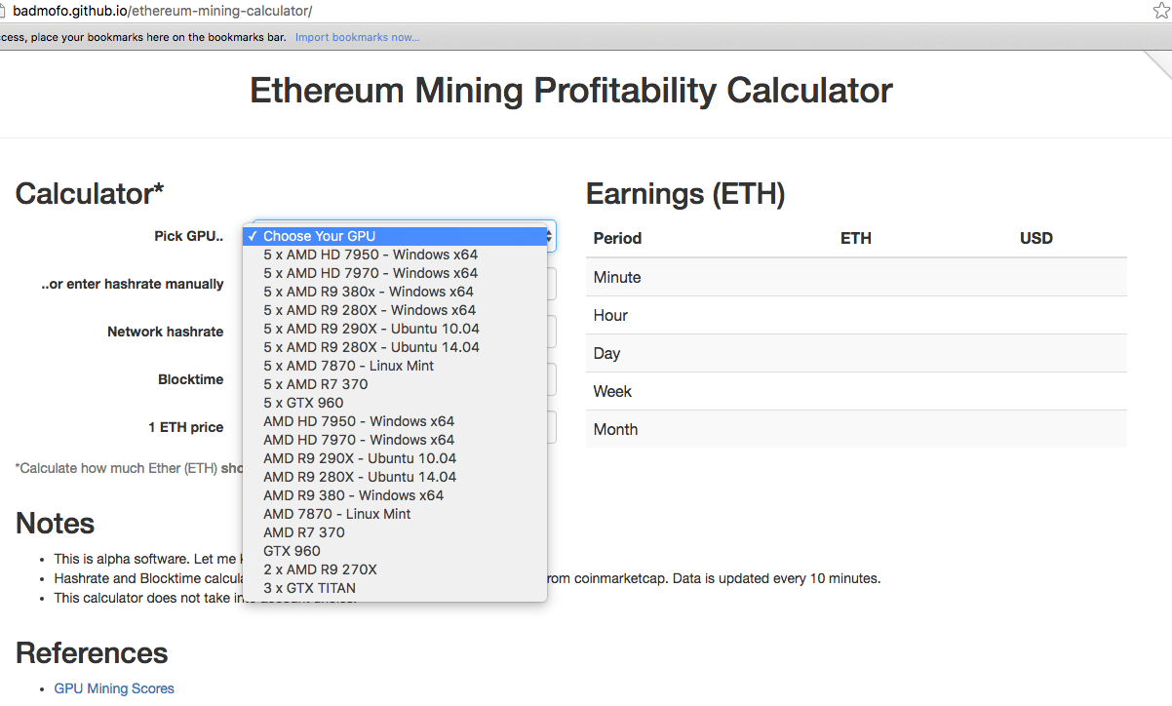Click 'Import bookmarks now...' link

(358, 37)
